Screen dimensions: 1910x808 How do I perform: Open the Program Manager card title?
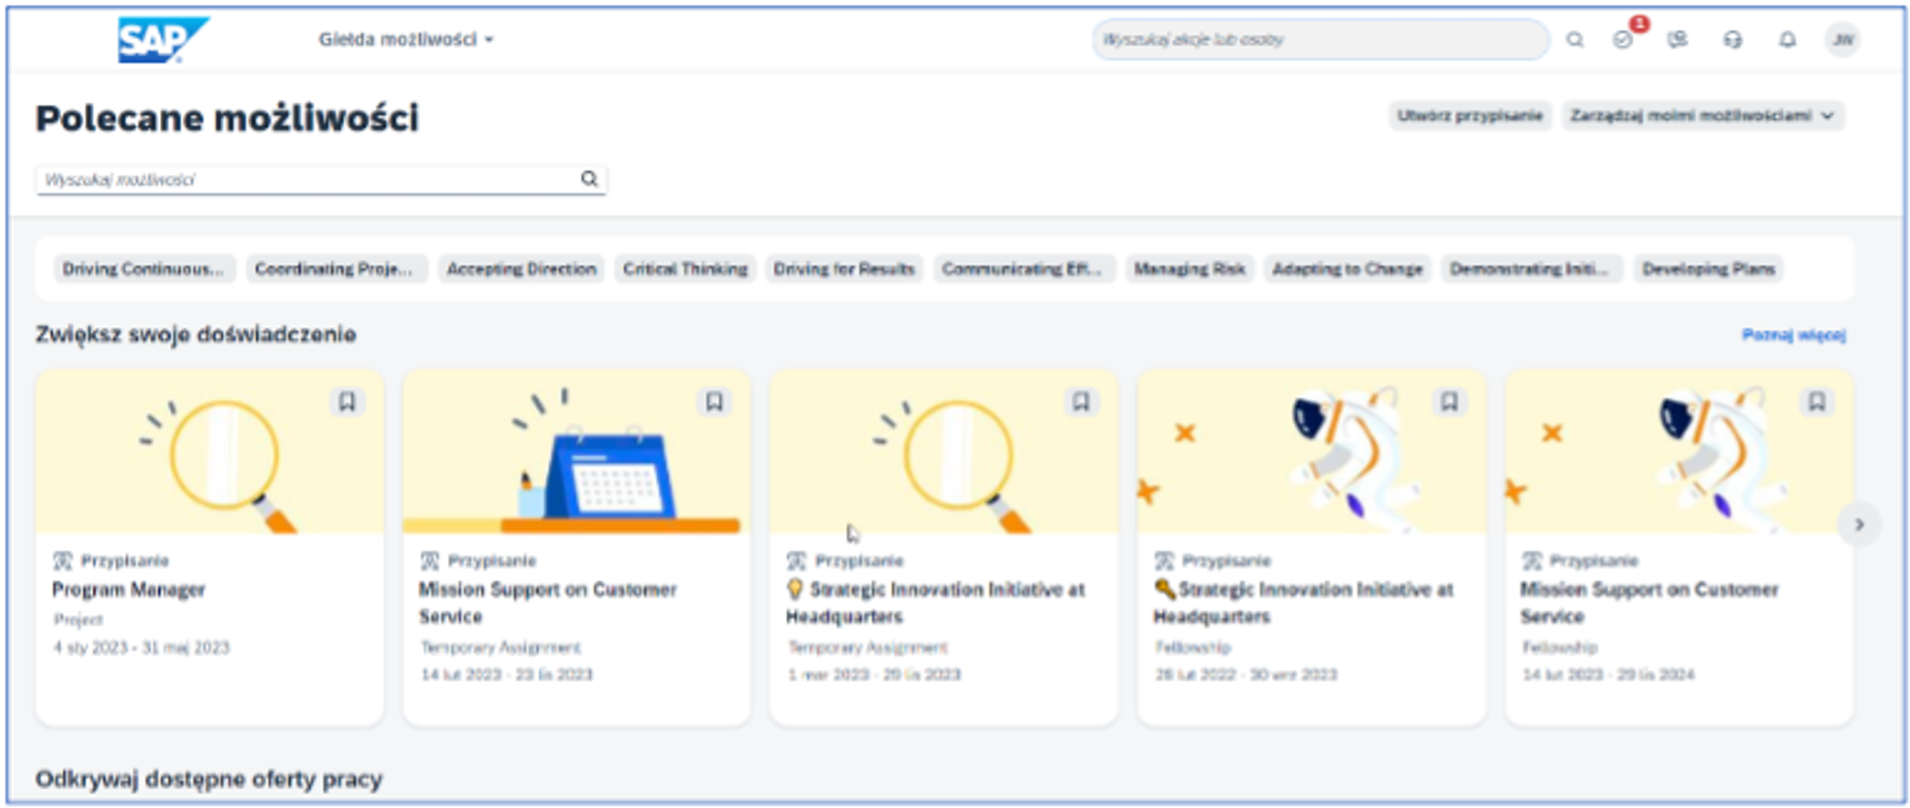pos(128,589)
